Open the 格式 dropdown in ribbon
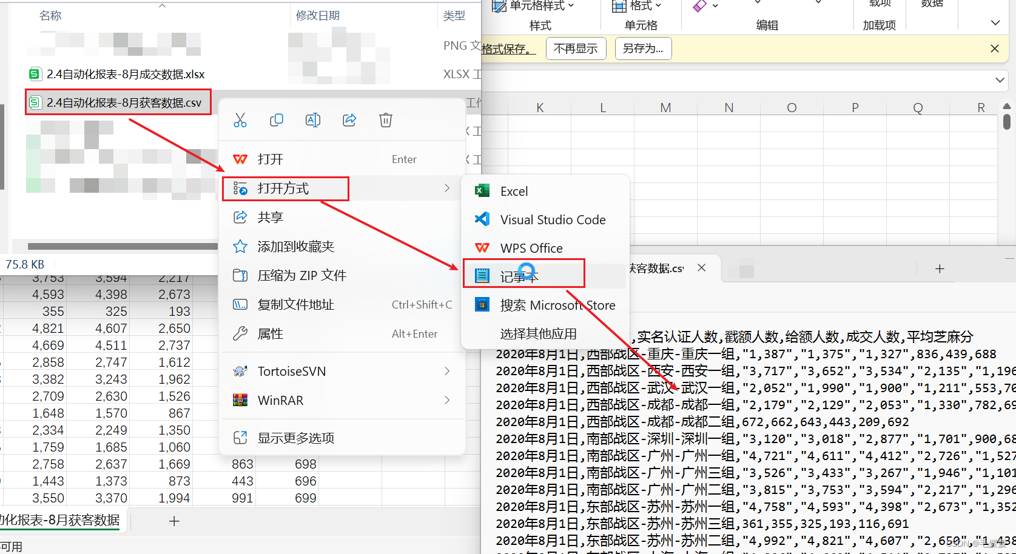Image resolution: width=1016 pixels, height=554 pixels. (637, 6)
